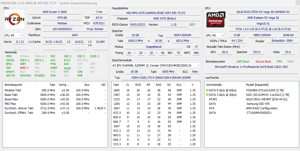This screenshot has height=151, width=300.
Task: Select AMD-RAID Configuration entry
Action: pos(251,108)
